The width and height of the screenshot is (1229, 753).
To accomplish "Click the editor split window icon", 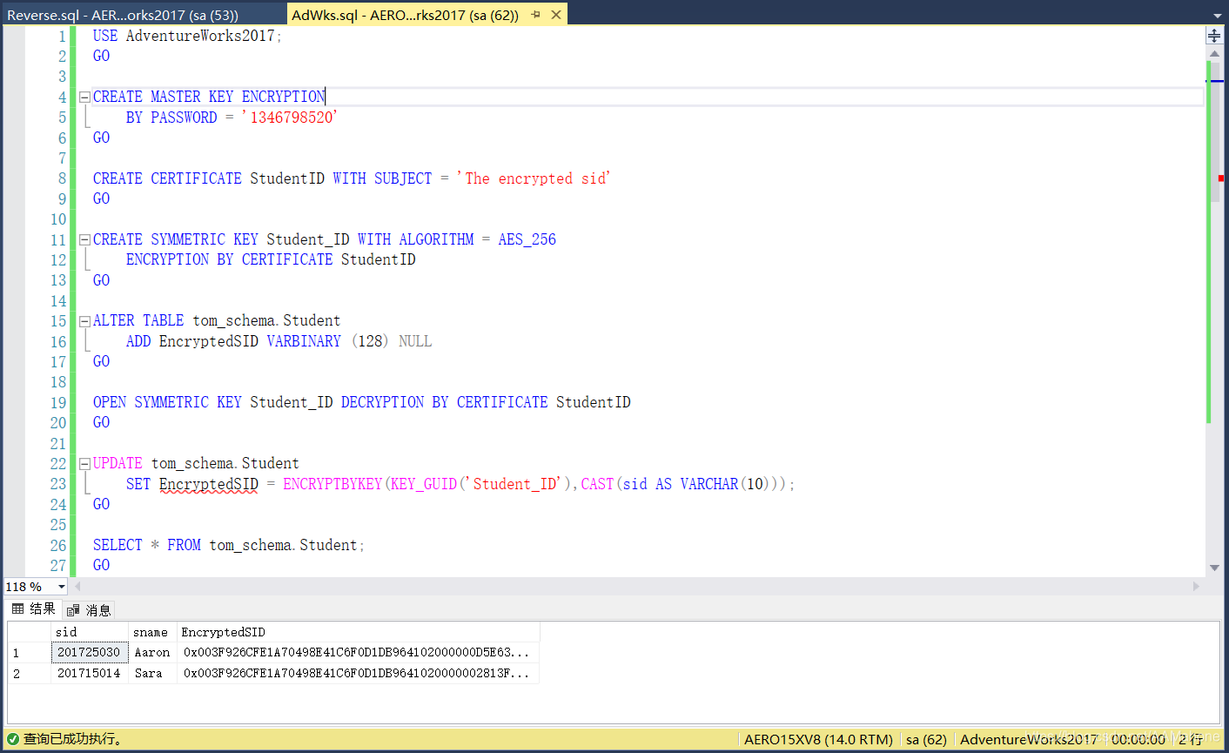I will pos(1214,36).
